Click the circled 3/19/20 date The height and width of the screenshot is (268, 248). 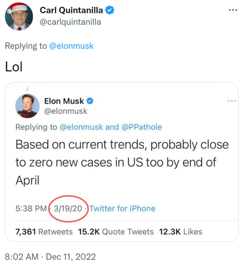pyautogui.click(x=68, y=208)
